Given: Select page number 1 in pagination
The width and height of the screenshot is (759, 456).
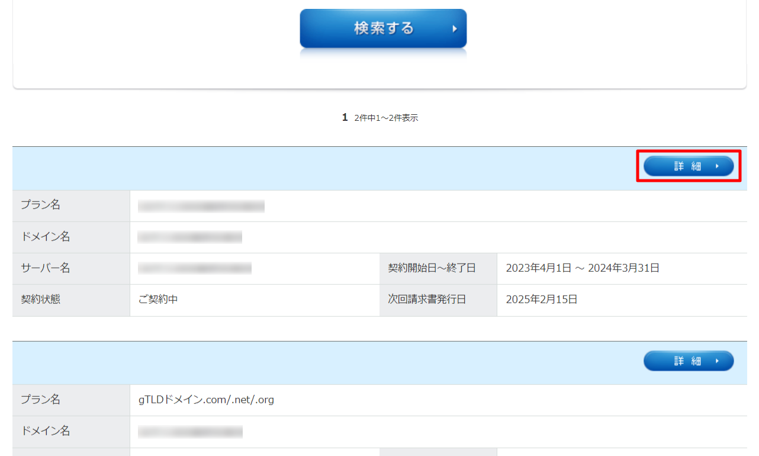Looking at the screenshot, I should coord(345,117).
